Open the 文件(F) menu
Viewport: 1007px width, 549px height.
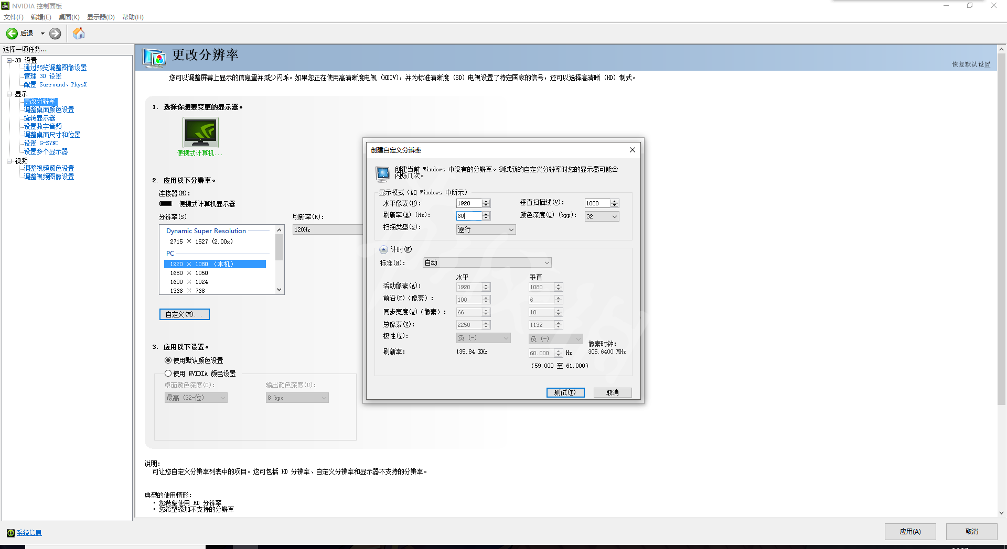[14, 17]
